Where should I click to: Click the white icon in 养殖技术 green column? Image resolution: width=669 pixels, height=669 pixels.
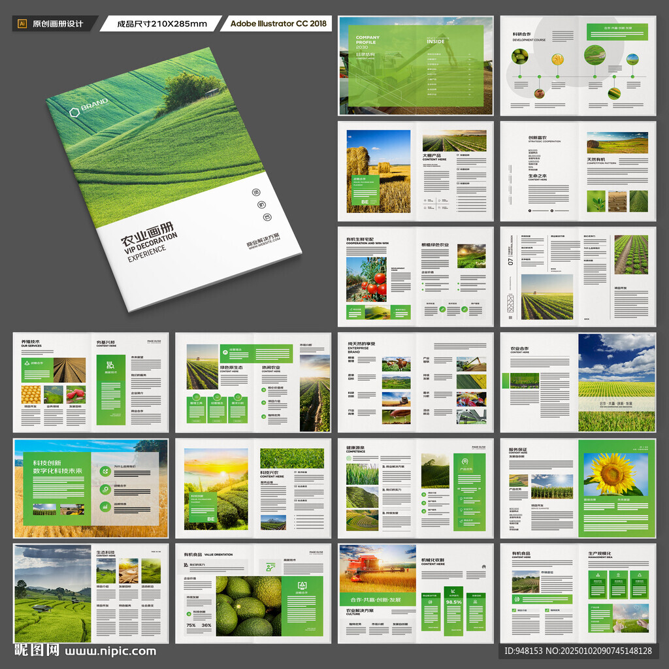pyautogui.click(x=110, y=365)
